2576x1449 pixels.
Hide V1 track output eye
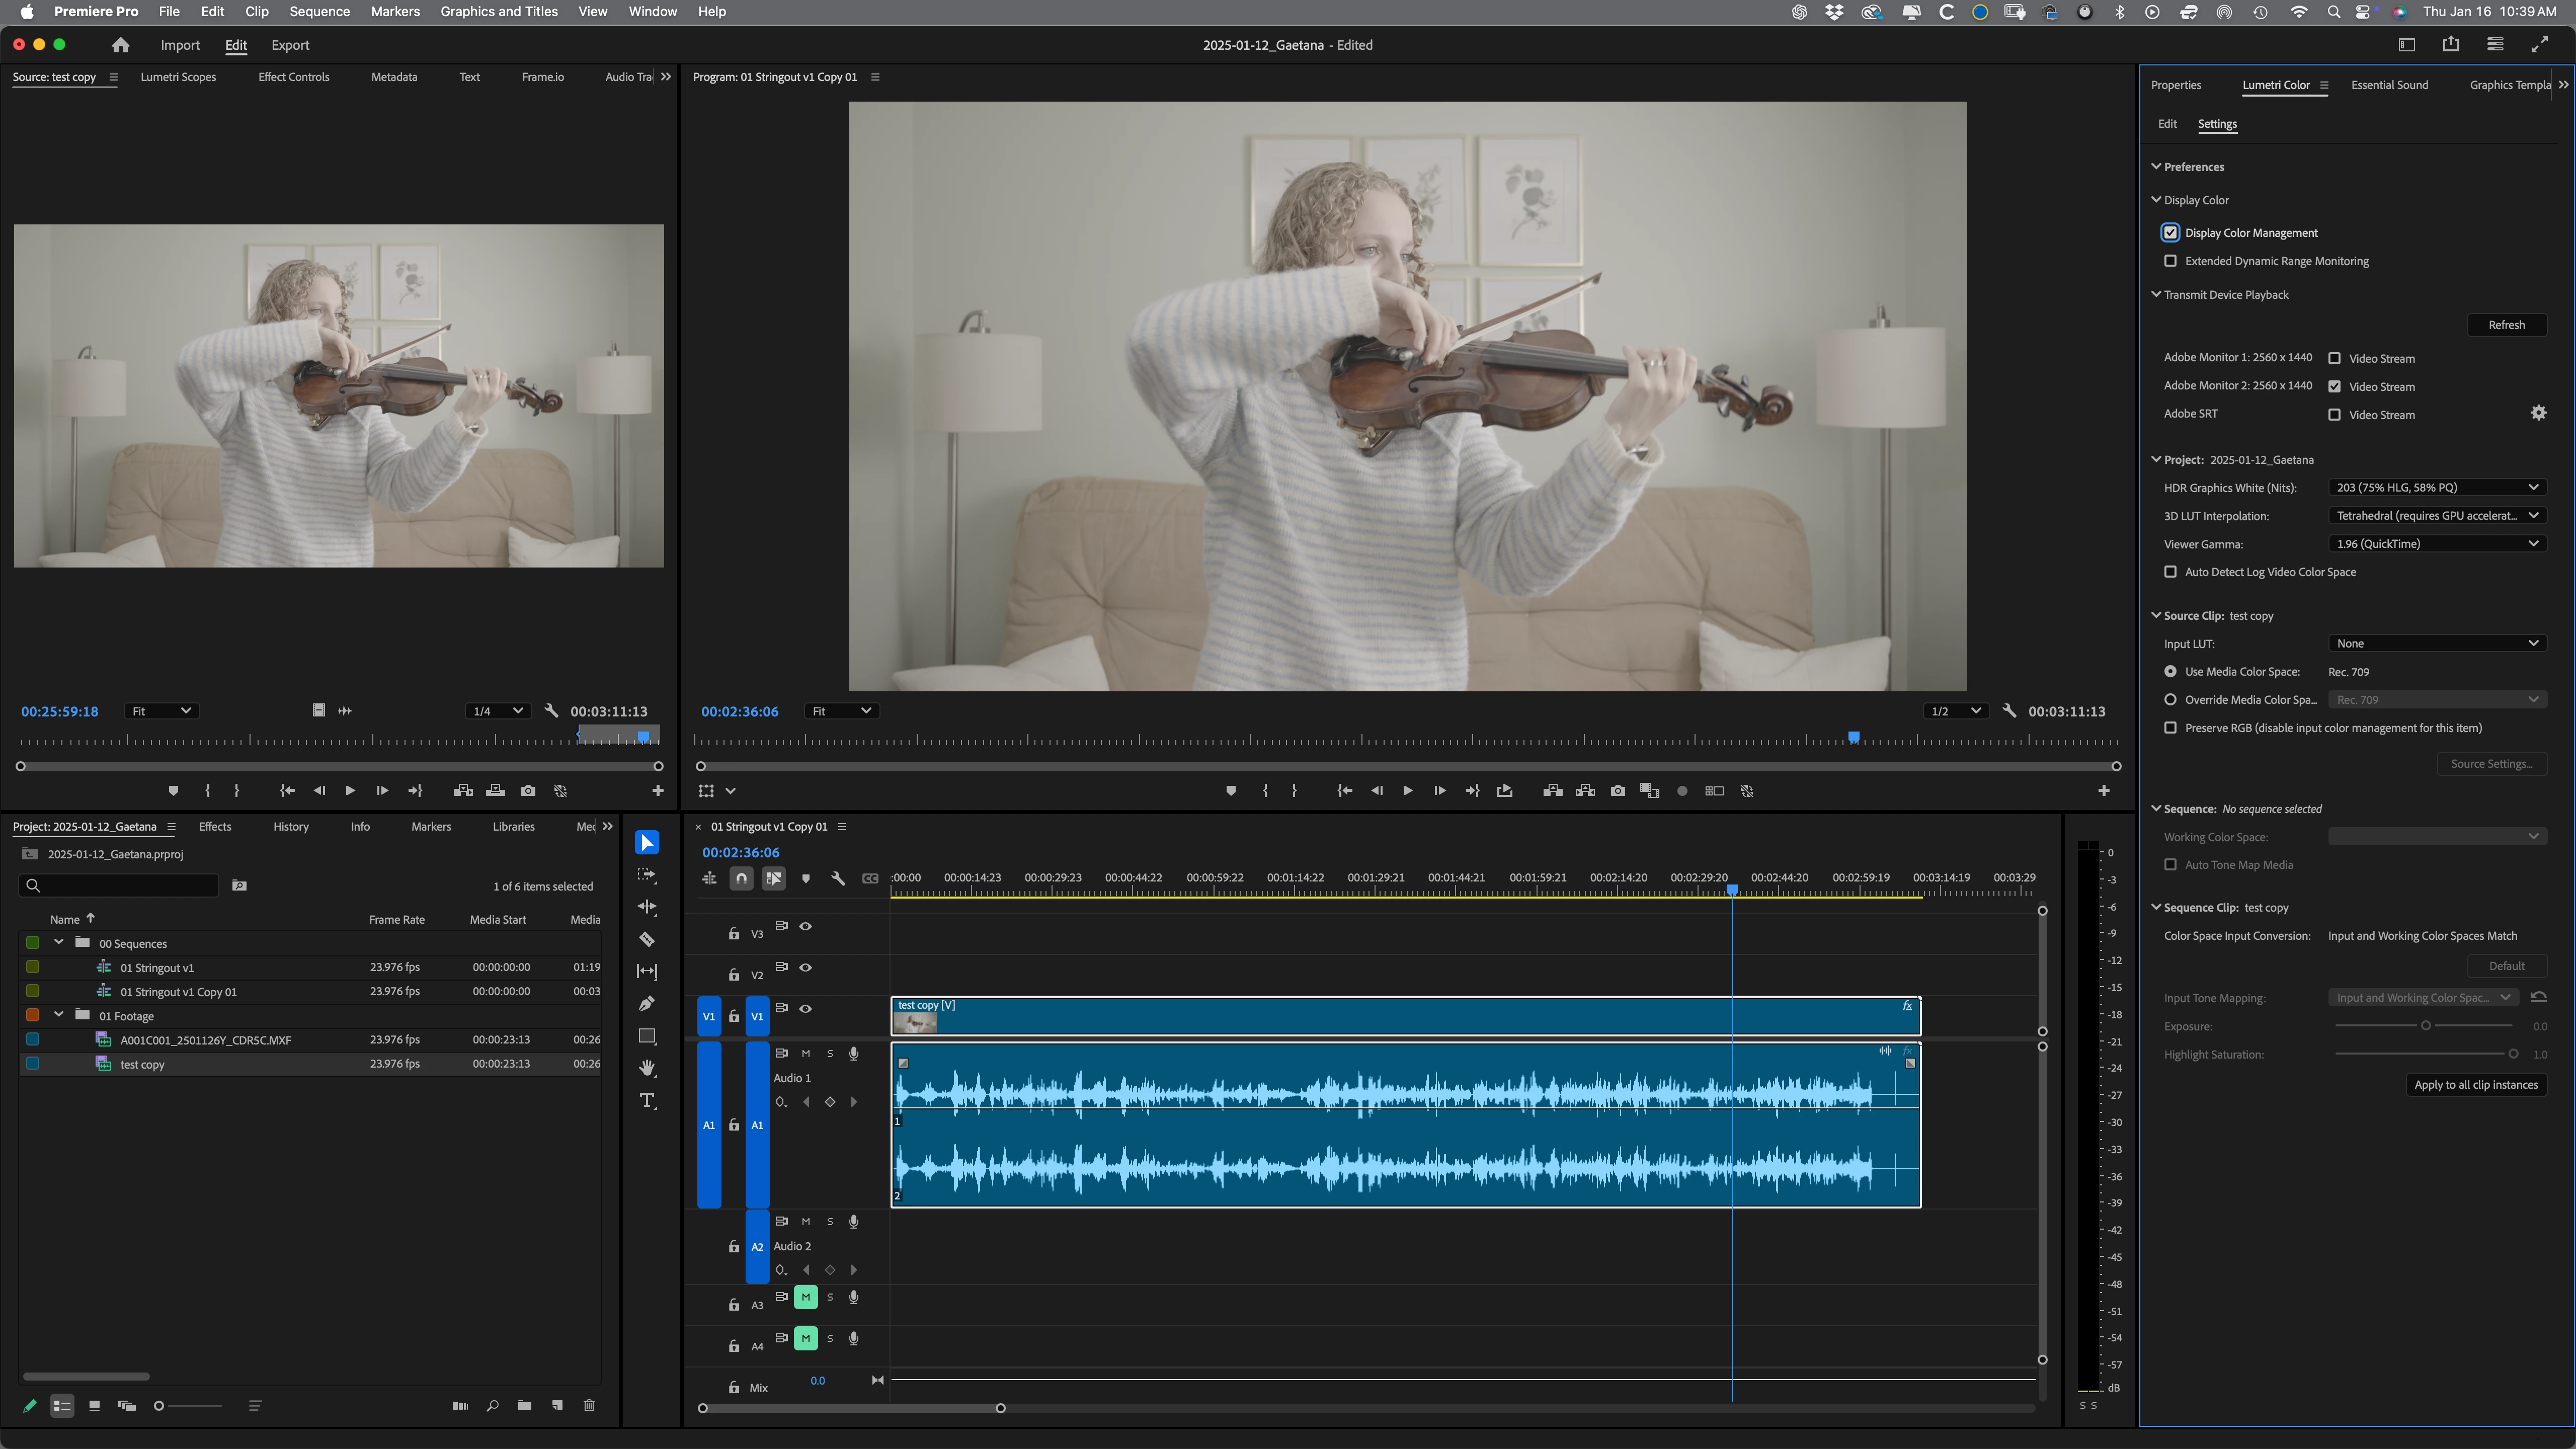pyautogui.click(x=805, y=1009)
